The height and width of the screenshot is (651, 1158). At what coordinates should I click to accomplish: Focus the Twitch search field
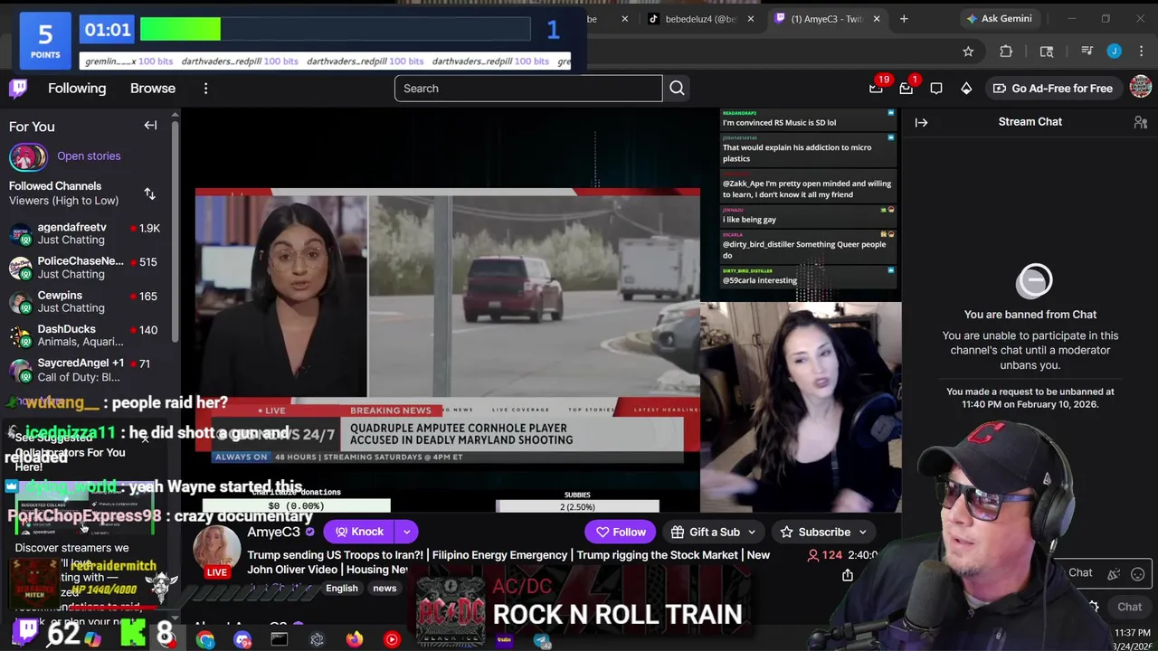(528, 88)
